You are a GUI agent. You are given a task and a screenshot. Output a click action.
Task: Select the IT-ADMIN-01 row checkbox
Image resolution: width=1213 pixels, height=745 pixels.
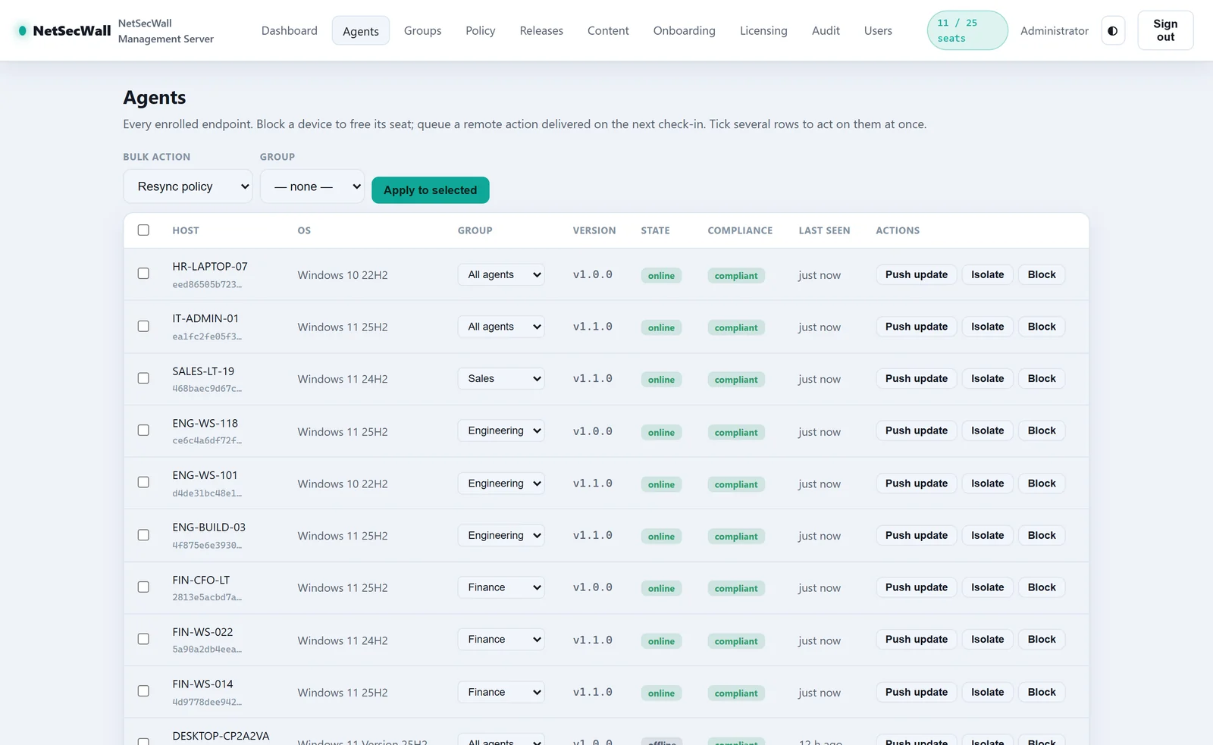pyautogui.click(x=143, y=326)
